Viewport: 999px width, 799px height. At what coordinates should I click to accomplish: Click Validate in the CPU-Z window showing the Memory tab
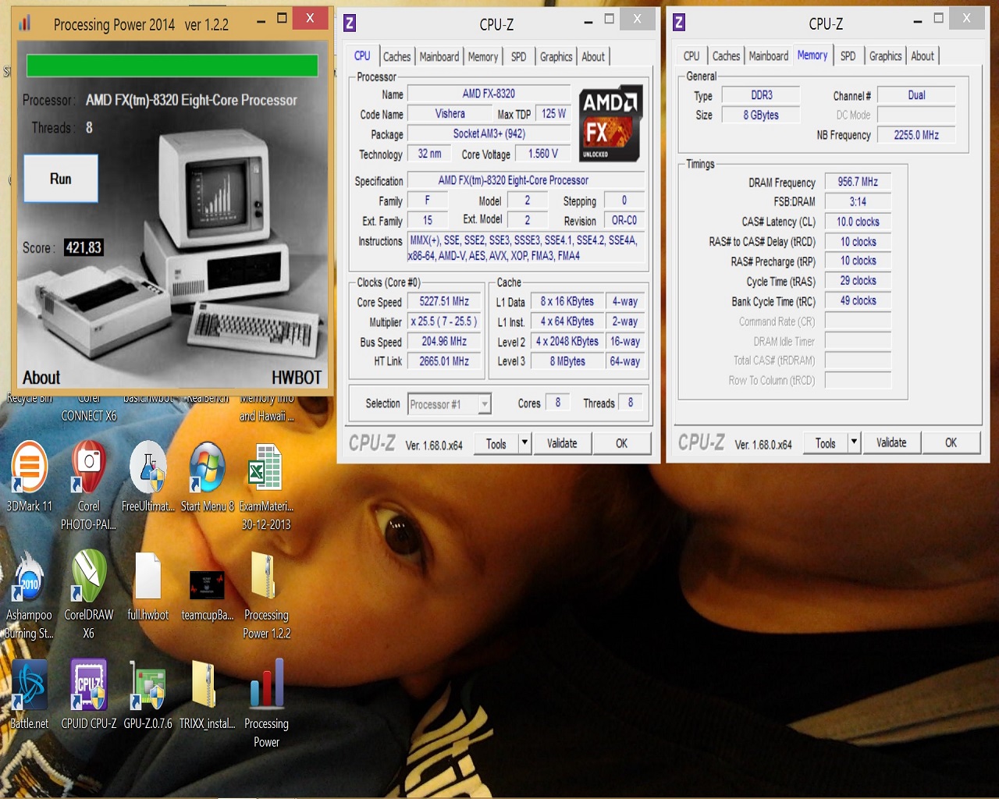[x=891, y=442]
